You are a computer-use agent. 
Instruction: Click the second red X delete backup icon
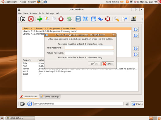tap(108, 19)
